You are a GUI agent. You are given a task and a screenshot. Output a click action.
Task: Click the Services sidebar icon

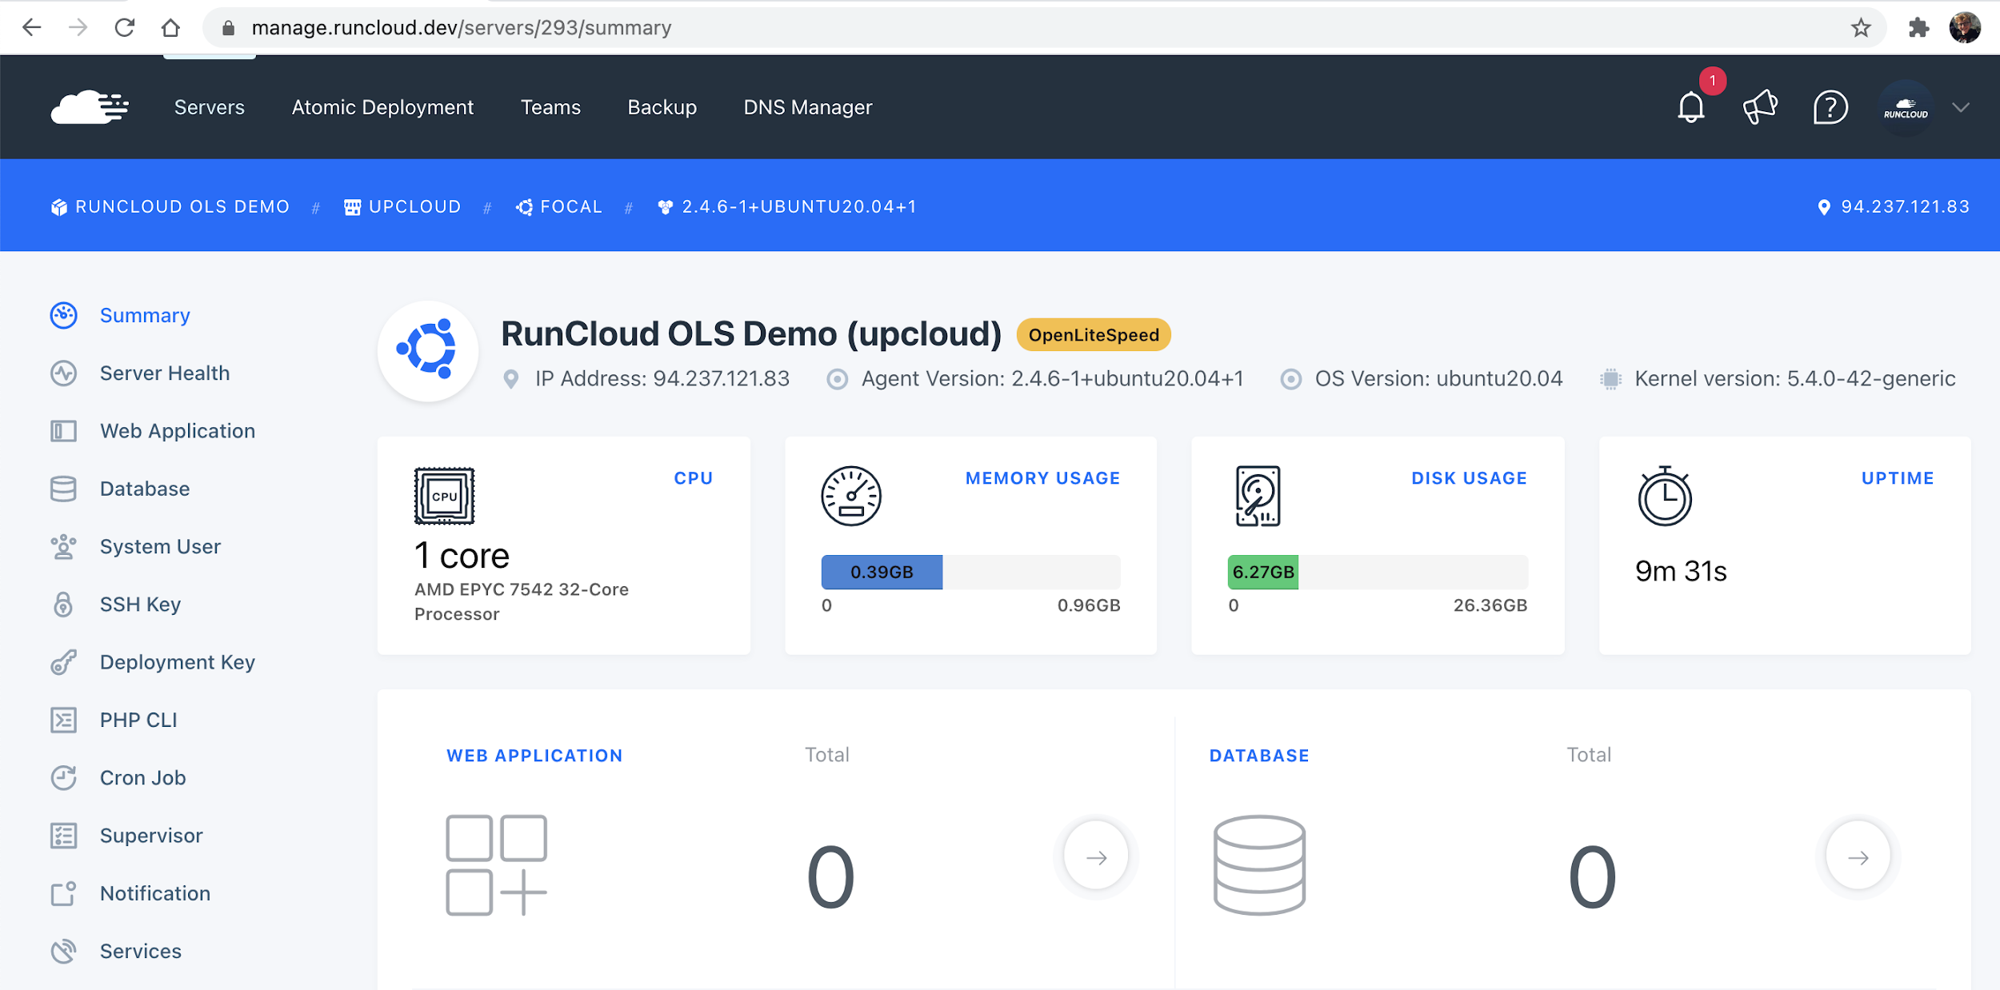click(63, 951)
